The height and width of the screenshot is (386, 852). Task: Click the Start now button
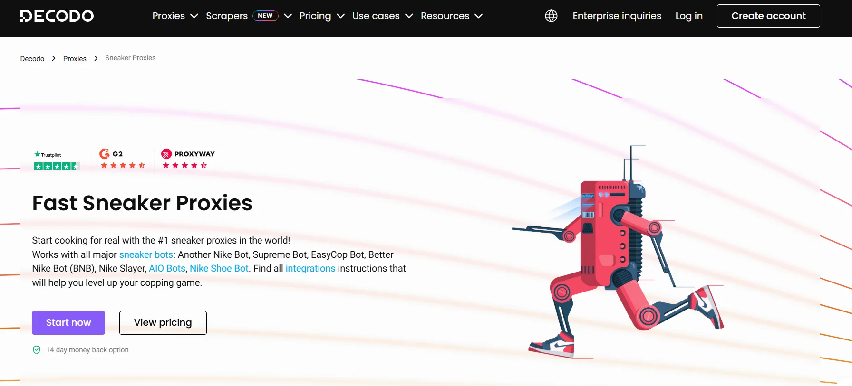pyautogui.click(x=68, y=323)
